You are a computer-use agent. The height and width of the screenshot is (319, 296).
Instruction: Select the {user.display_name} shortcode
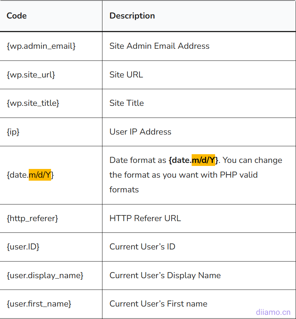point(45,276)
